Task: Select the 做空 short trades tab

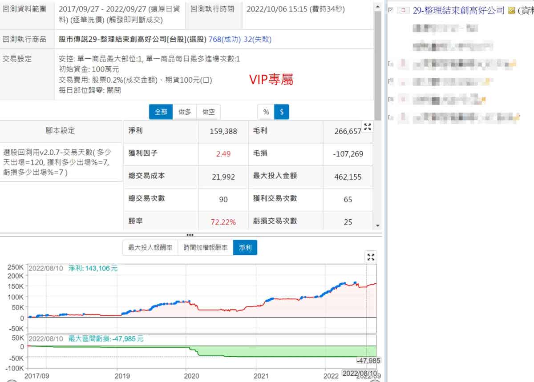Action: pyautogui.click(x=208, y=112)
